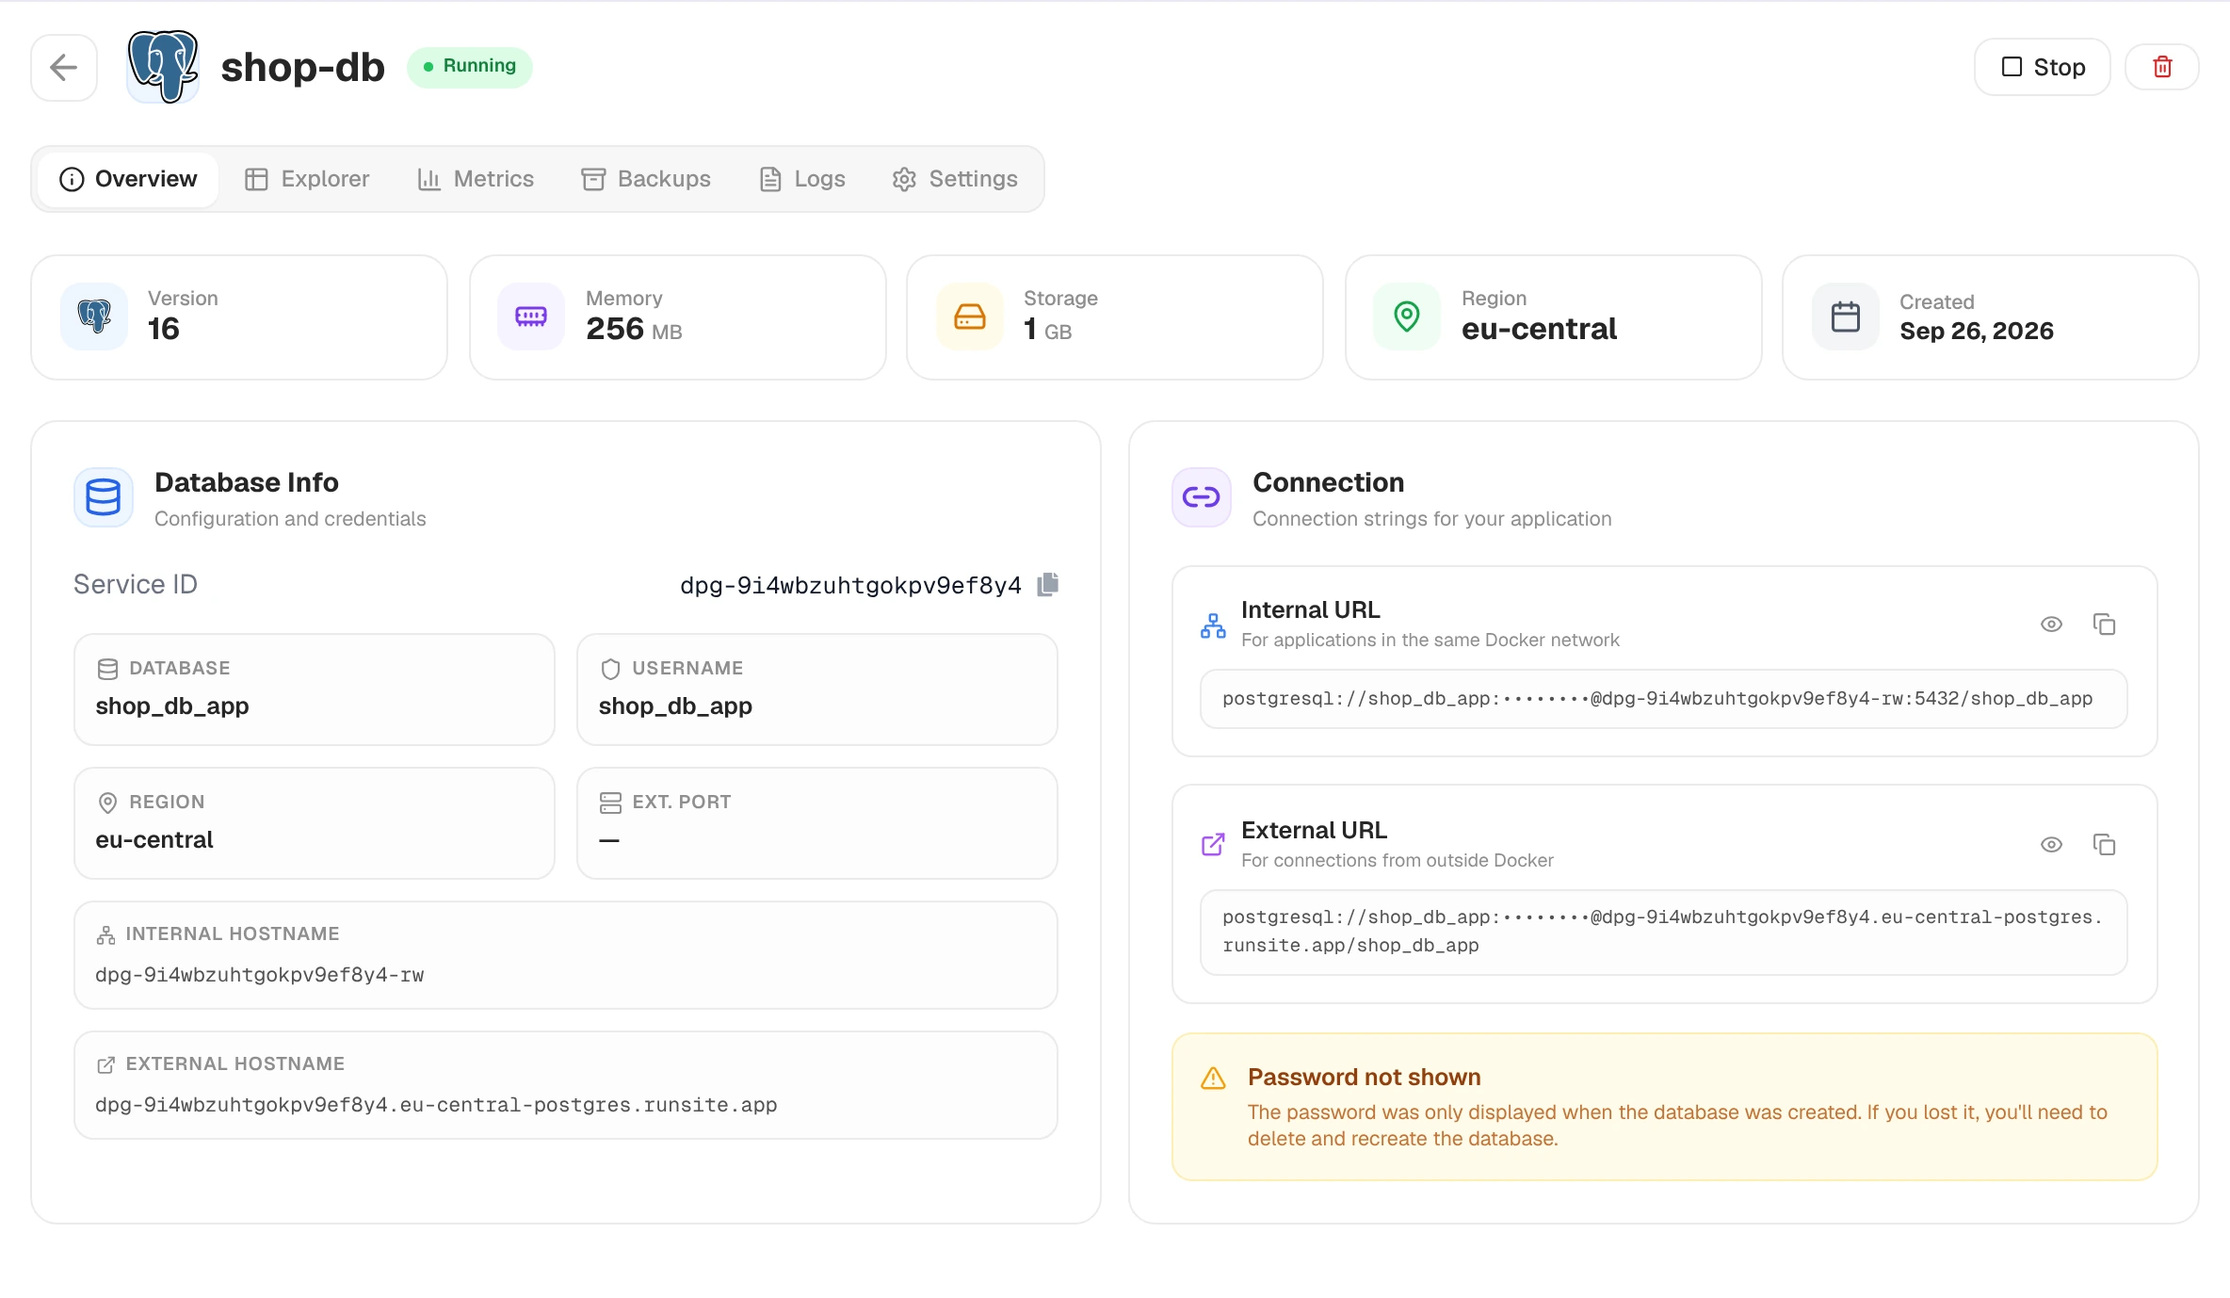Click the 'Password not shown' heading
Viewport: 2230px width, 1298px height.
[x=1364, y=1077]
